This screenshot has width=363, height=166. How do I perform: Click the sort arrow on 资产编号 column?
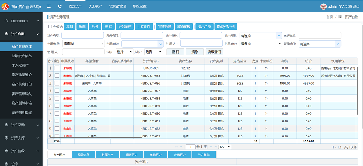coord(158,61)
